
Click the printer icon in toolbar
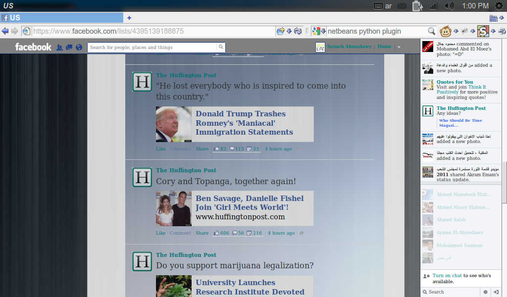502,31
